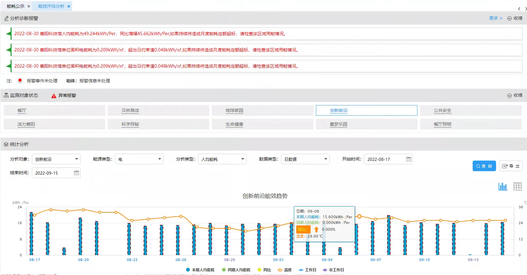This screenshot has height=275, width=527.
Task: Click the 同比 yellow legend swatch
Action: pyautogui.click(x=259, y=270)
